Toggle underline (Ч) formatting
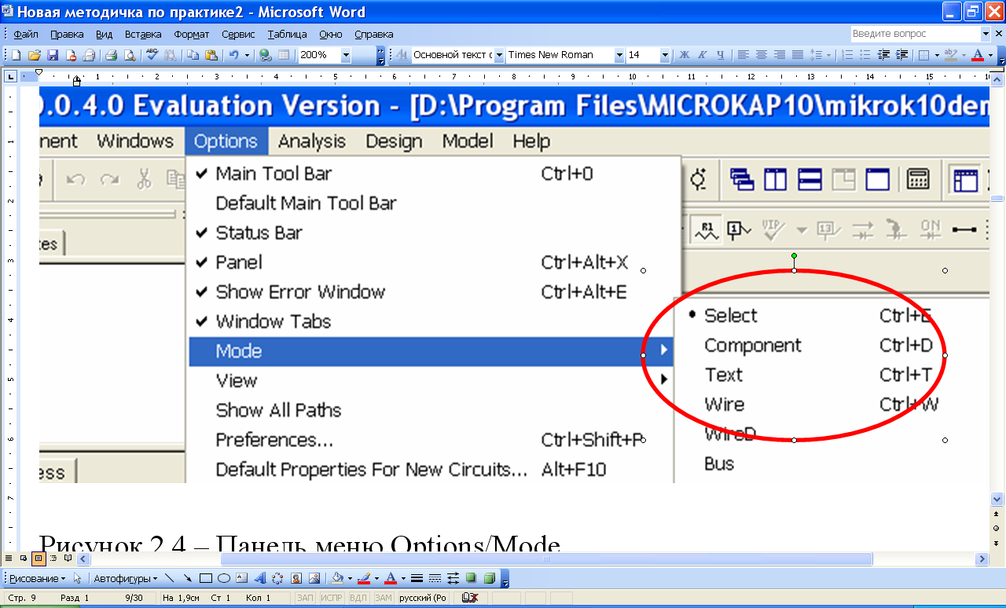 pyautogui.click(x=720, y=55)
